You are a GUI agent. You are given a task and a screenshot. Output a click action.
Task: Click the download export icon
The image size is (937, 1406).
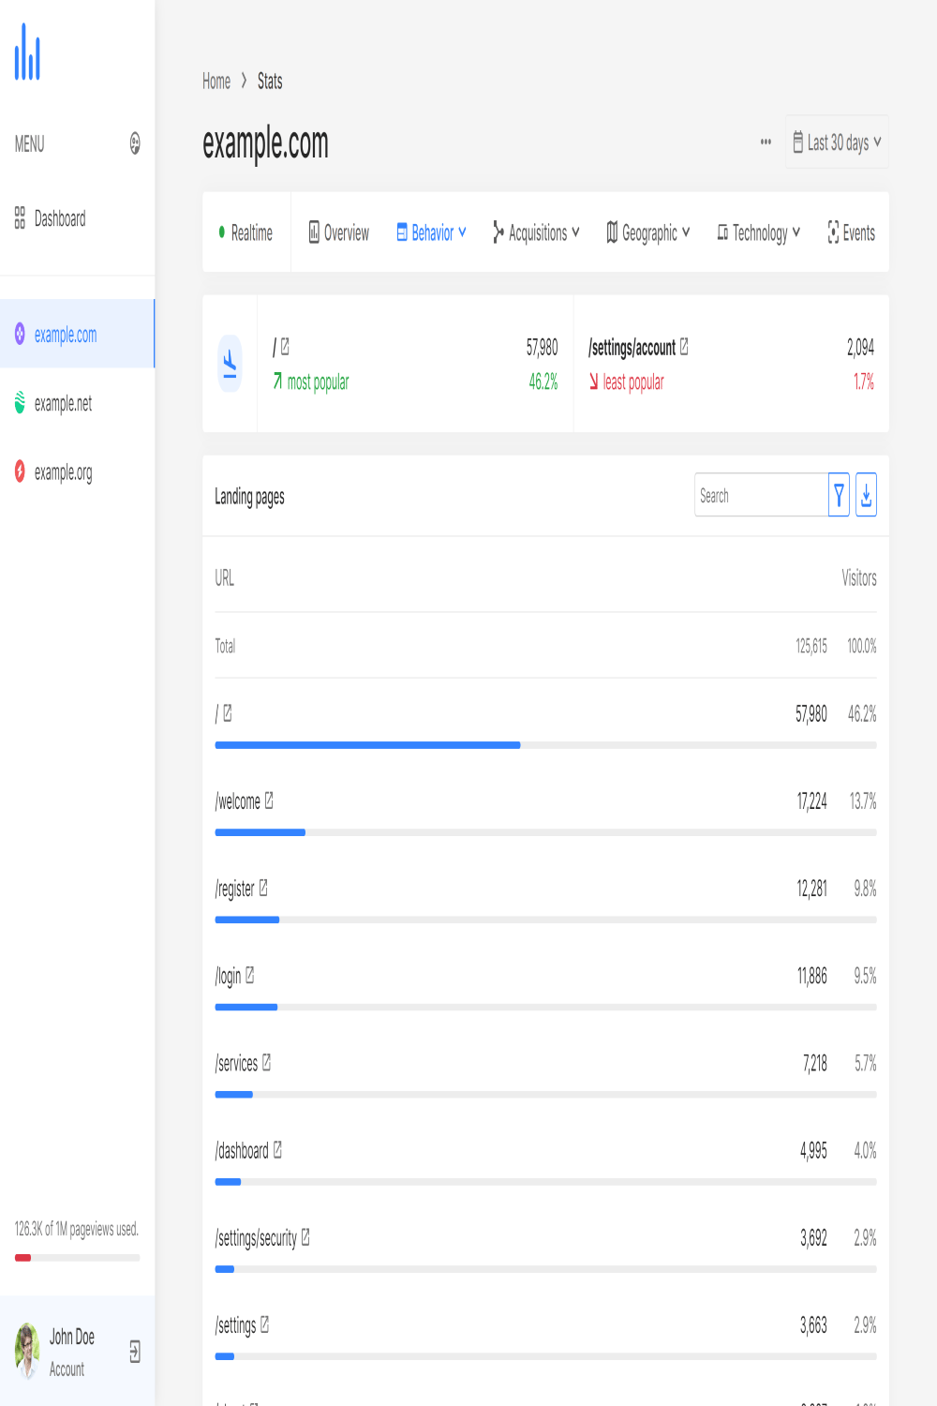coord(867,495)
